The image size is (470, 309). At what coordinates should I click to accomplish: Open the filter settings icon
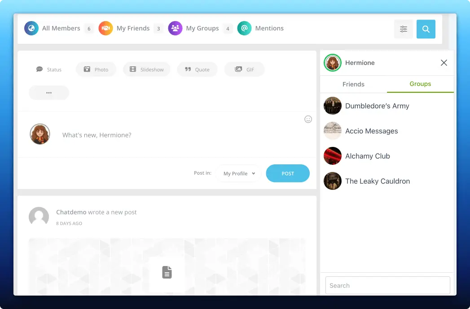403,29
